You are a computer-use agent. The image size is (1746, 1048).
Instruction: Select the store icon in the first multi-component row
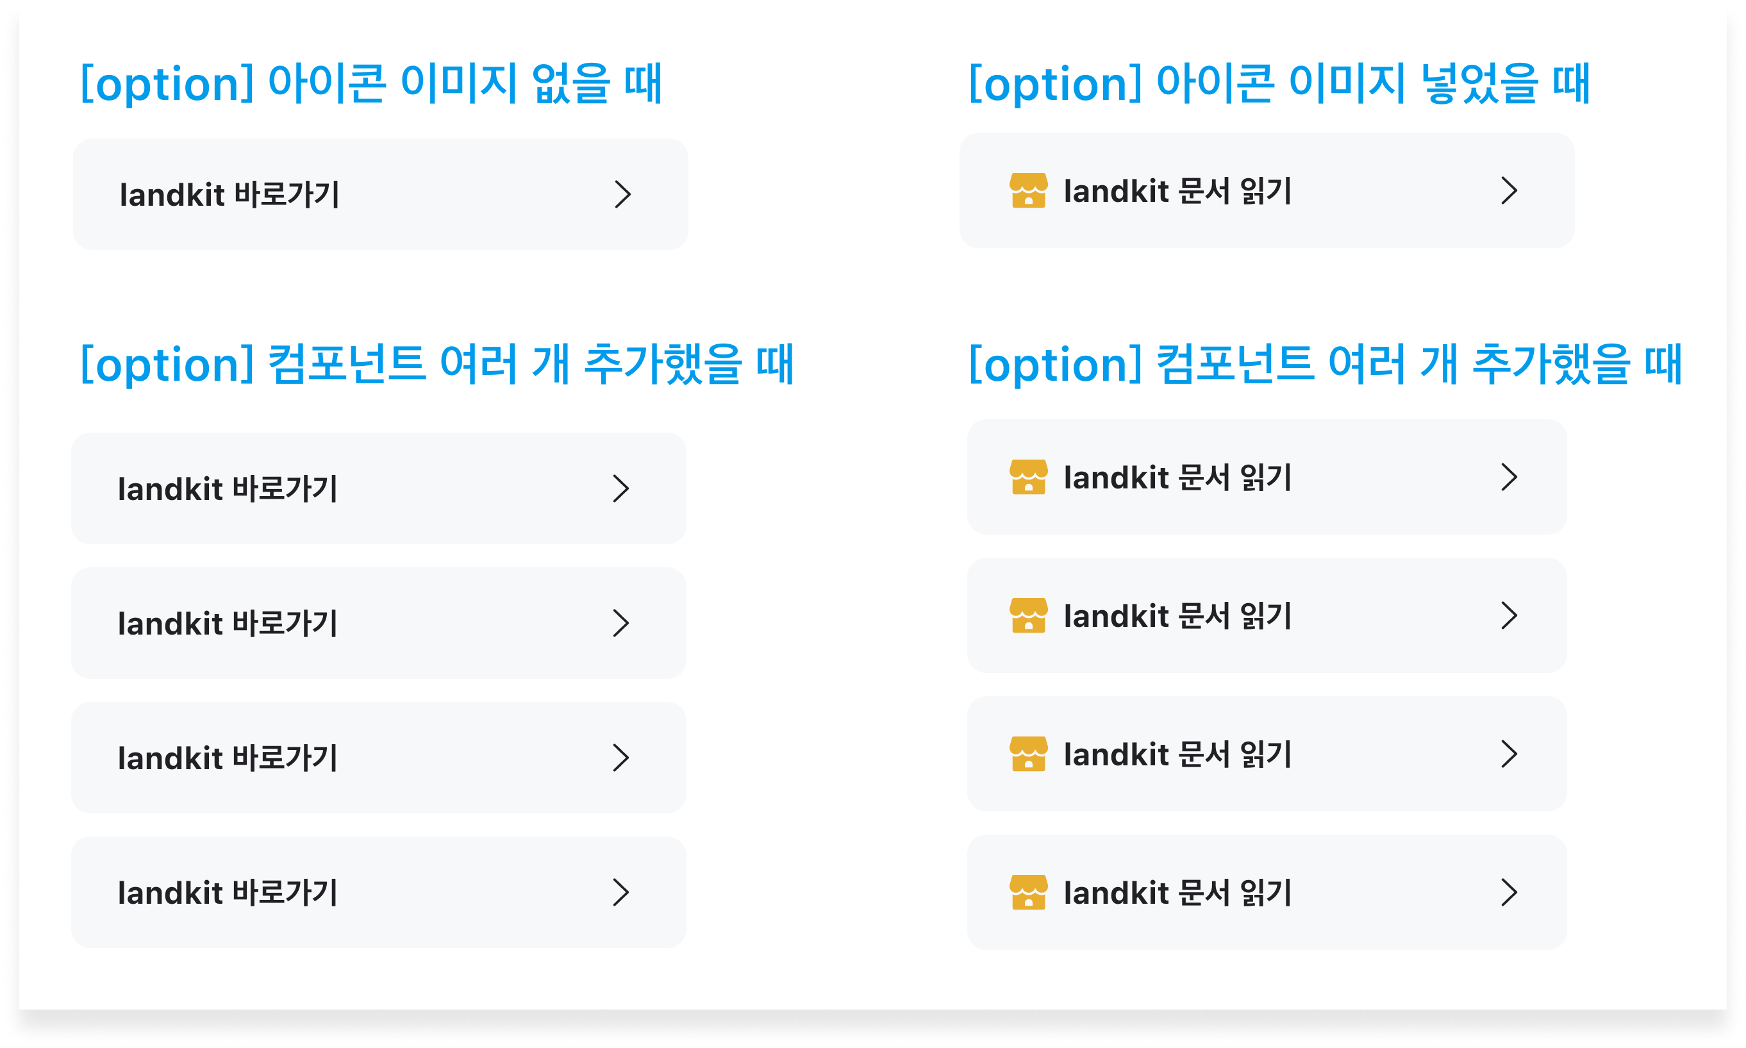pyautogui.click(x=1029, y=478)
